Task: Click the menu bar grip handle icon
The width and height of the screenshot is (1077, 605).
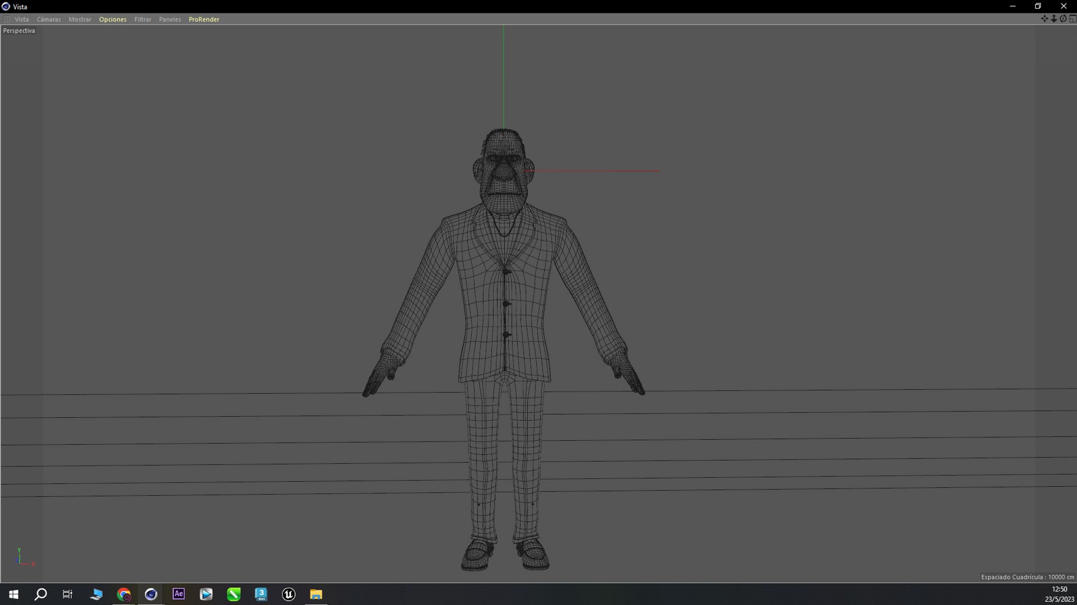Action: (x=7, y=19)
